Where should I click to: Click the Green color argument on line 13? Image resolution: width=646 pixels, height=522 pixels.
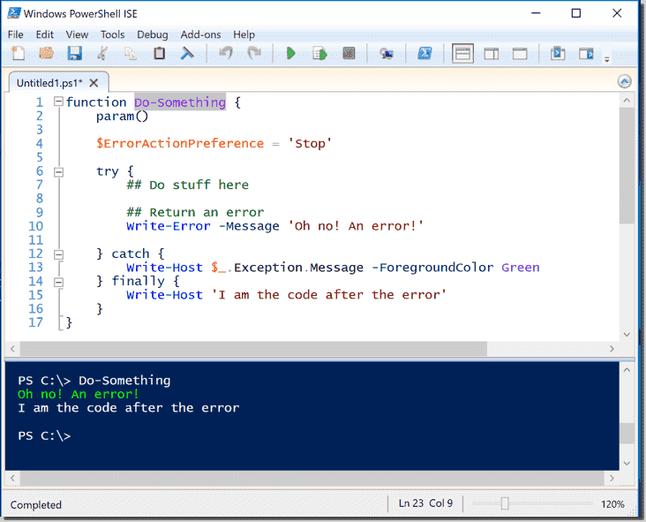(x=521, y=268)
